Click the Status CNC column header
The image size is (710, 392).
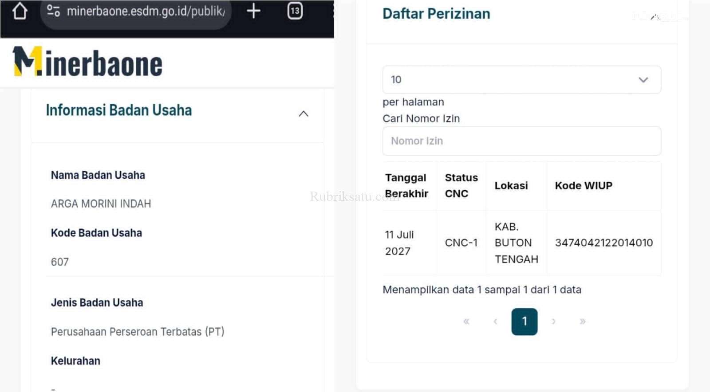[461, 185]
